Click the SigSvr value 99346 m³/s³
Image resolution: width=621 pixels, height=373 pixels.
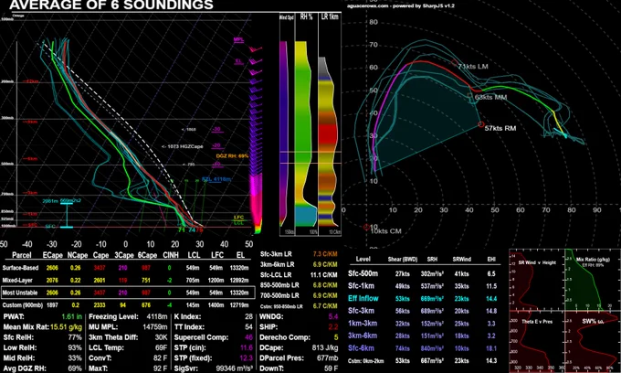tap(234, 368)
